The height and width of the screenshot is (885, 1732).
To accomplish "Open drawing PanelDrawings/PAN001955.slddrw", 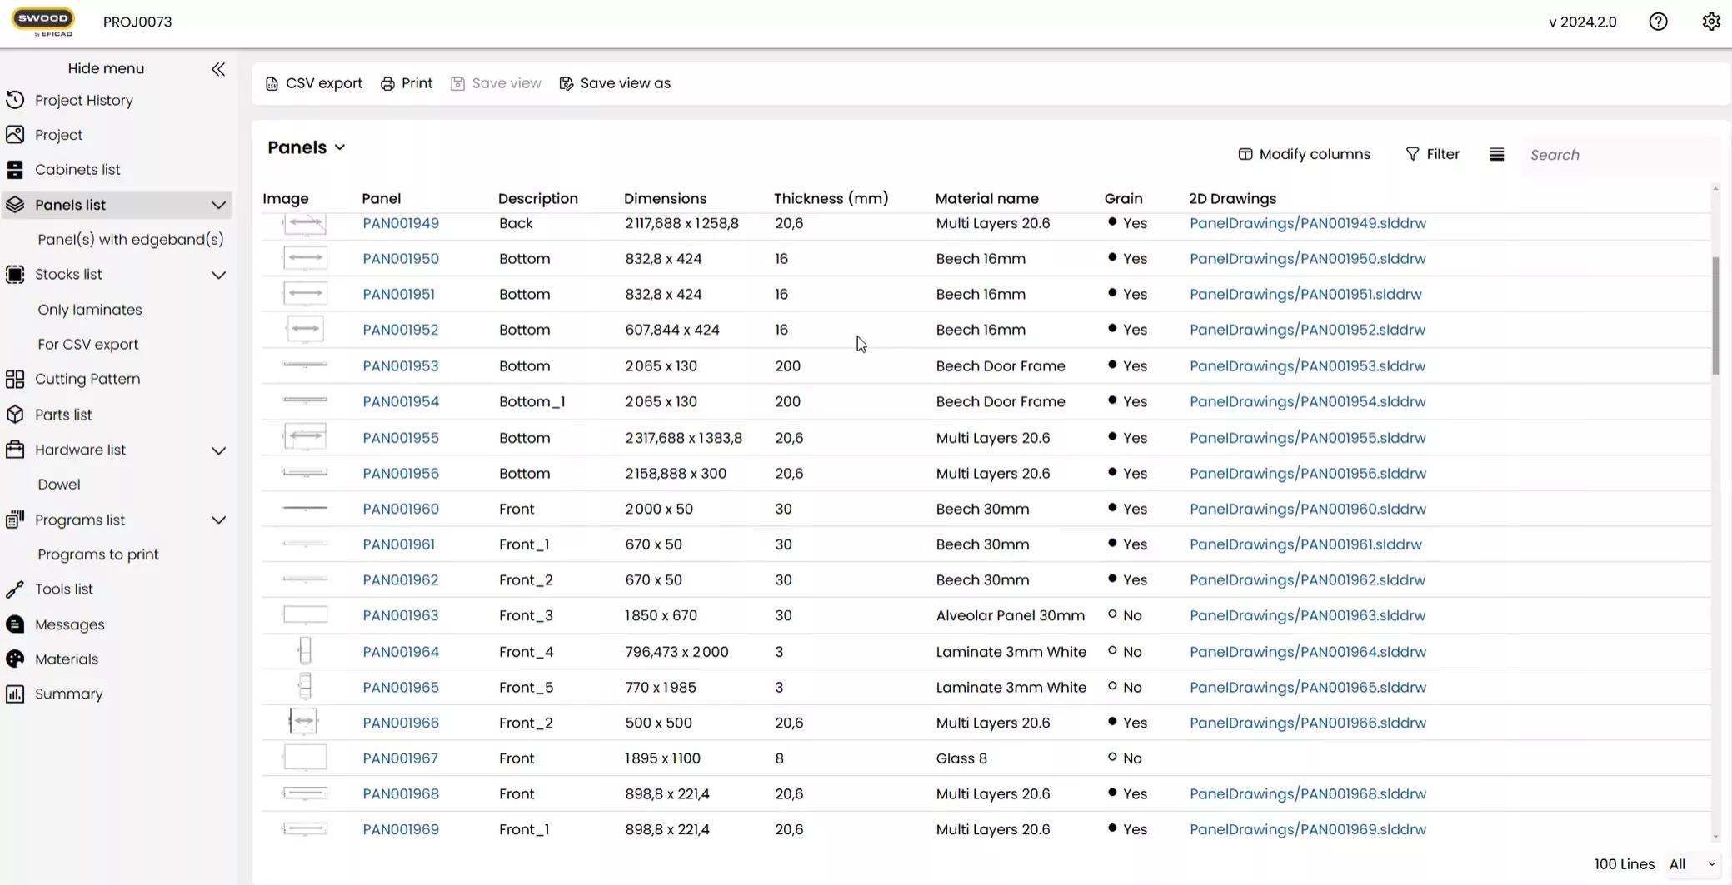I will (1308, 438).
